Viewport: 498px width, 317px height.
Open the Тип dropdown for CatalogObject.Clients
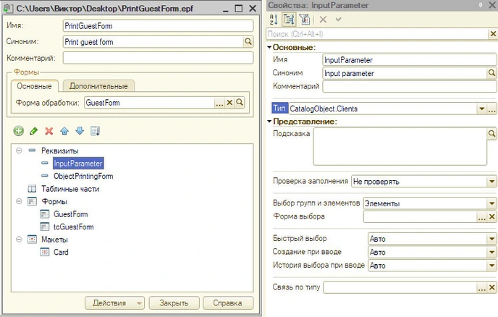[481, 109]
